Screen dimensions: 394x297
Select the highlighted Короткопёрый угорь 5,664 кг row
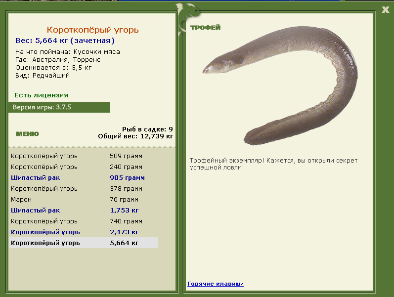[x=84, y=243]
